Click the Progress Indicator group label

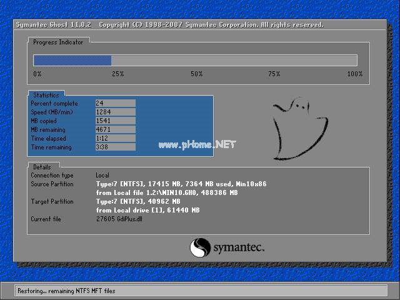coord(57,42)
